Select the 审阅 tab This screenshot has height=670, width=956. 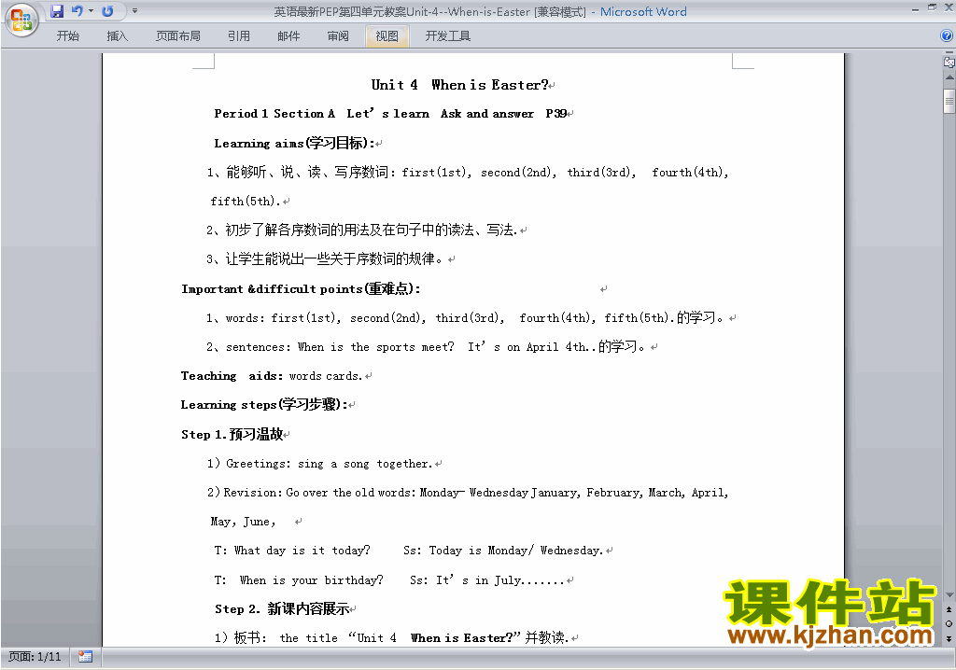[338, 36]
